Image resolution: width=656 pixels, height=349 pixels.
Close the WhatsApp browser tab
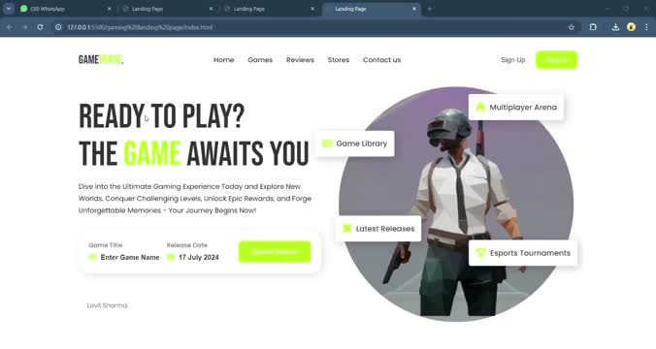click(x=110, y=9)
